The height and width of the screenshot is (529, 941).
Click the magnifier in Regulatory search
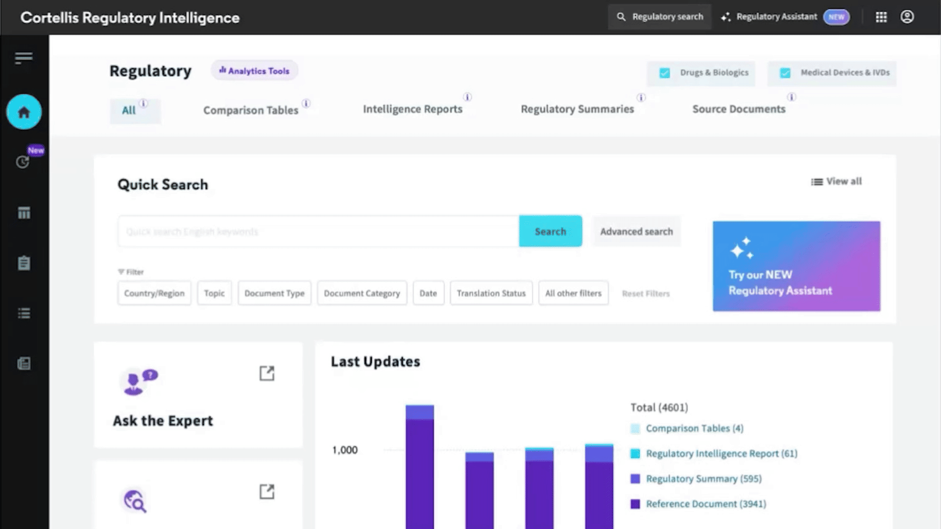(x=621, y=17)
